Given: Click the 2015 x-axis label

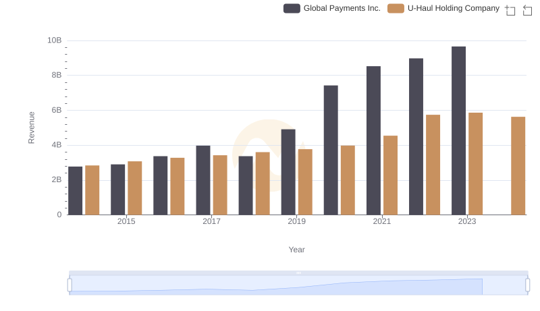Looking at the screenshot, I should [x=126, y=221].
